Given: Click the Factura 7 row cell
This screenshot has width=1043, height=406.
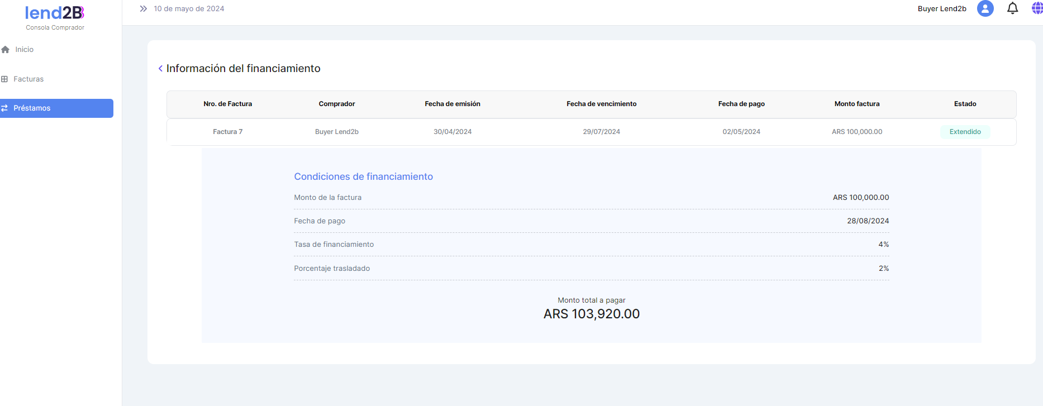Looking at the screenshot, I should 227,132.
